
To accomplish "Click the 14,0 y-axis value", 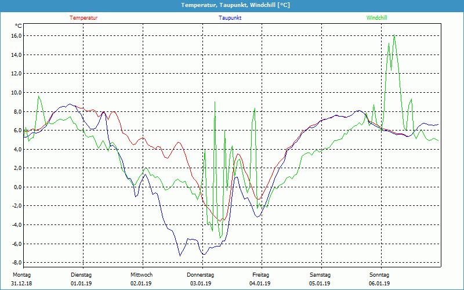I will pos(16,55).
